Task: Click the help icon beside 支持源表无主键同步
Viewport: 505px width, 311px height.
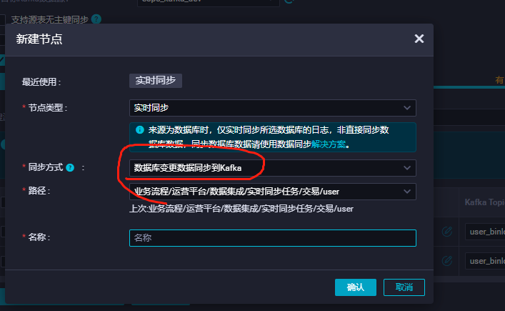Action: tap(96, 19)
